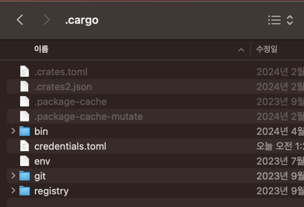The height and width of the screenshot is (207, 304).
Task: Click the env file icon
Action: click(25, 161)
